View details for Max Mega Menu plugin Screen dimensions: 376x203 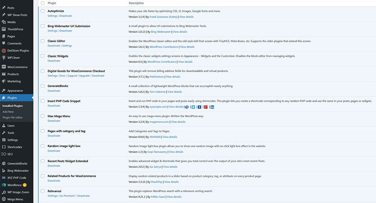point(178,122)
